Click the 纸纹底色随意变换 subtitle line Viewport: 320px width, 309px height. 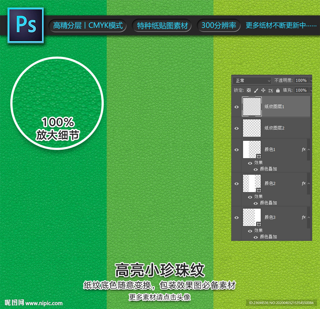(160, 285)
